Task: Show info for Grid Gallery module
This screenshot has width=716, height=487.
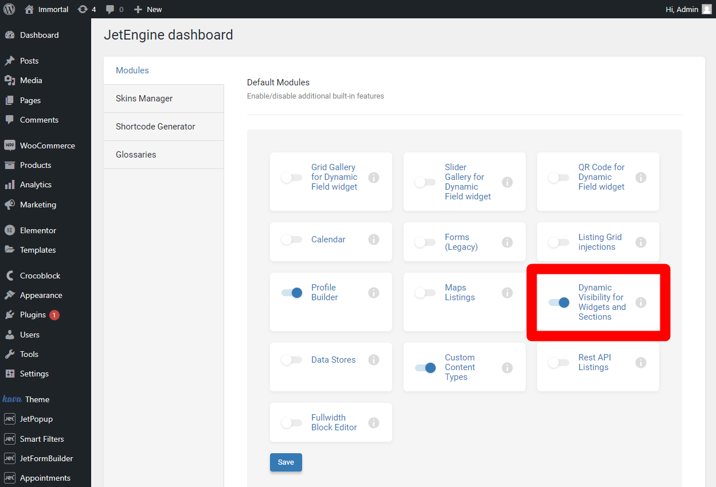Action: point(374,178)
